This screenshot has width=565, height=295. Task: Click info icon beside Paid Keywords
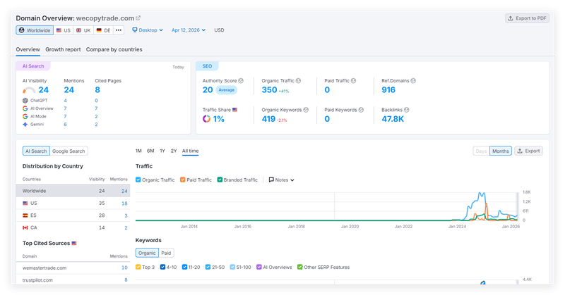click(361, 110)
